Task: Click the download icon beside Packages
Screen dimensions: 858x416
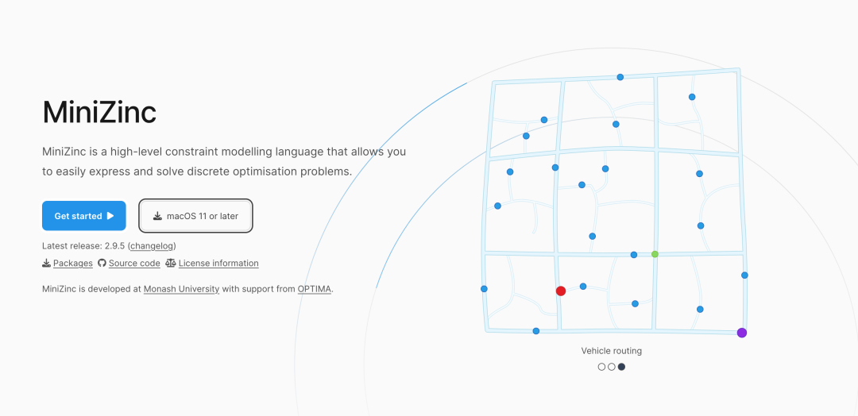Action: 47,264
